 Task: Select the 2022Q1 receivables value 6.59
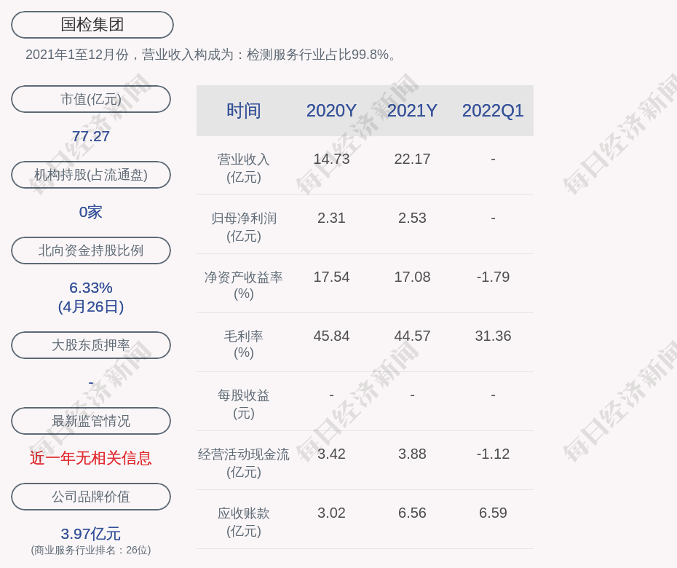coord(493,513)
